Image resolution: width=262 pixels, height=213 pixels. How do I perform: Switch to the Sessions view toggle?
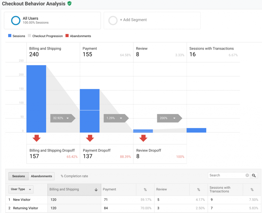point(19,176)
